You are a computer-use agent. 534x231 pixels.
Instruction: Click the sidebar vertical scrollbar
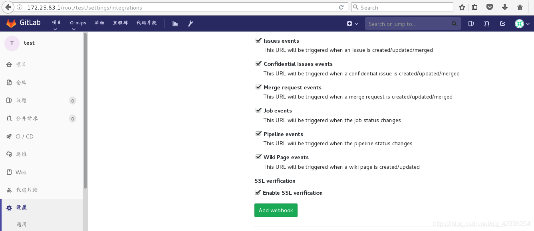[x=85, y=111]
